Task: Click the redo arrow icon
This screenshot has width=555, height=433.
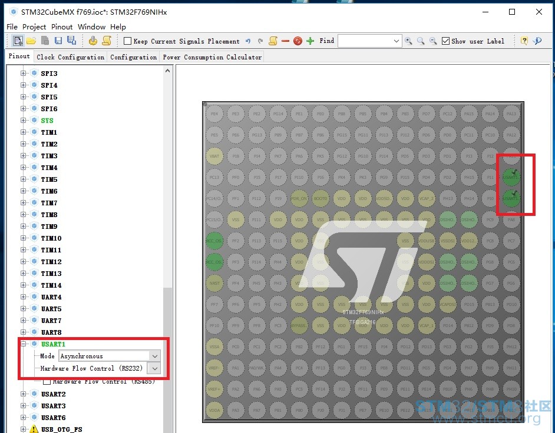Action: pos(260,41)
